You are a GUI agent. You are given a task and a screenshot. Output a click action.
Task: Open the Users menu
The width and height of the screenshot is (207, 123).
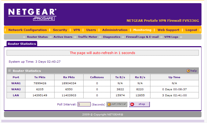click(x=91, y=30)
